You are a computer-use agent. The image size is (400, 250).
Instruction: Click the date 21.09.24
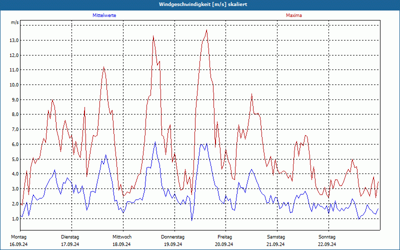275,244
